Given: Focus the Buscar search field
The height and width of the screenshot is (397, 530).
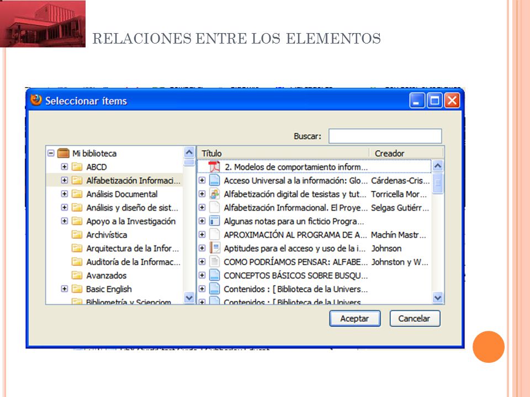Looking at the screenshot, I should [x=385, y=136].
